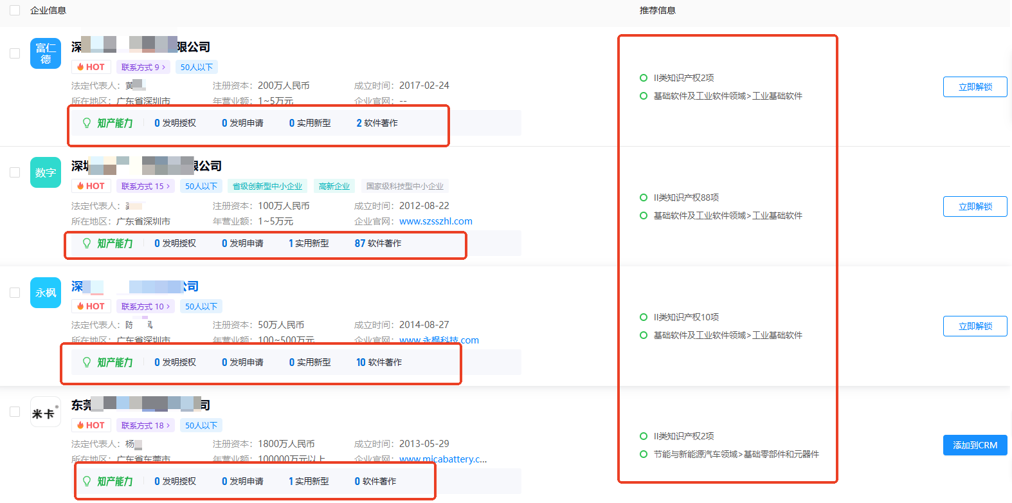This screenshot has height=503, width=1012.
Task: Click the lightbulb 知产能力 icon in first row
Action: click(x=87, y=123)
